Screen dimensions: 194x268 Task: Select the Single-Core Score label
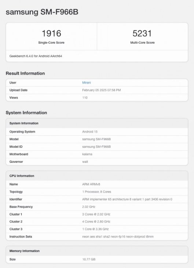[x=51, y=43]
